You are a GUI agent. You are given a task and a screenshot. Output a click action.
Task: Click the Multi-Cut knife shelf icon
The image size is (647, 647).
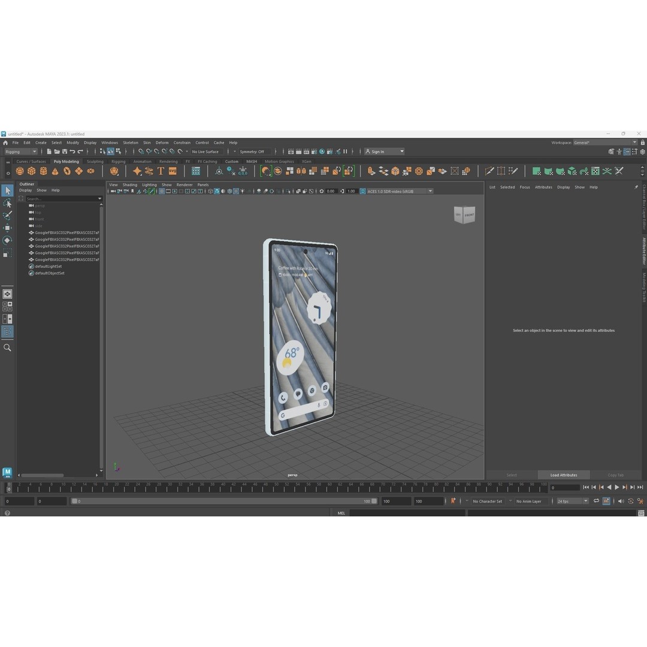(x=489, y=171)
